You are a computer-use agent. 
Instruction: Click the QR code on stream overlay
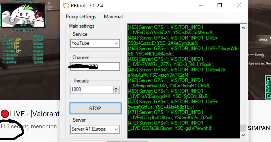click(x=268, y=87)
